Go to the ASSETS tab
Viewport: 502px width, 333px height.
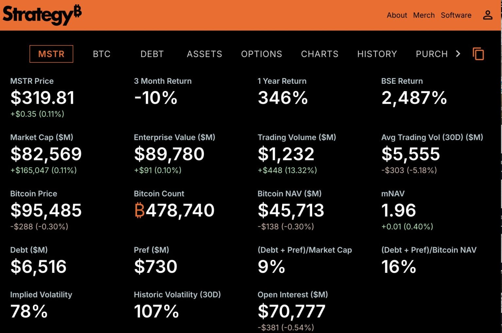tap(204, 54)
